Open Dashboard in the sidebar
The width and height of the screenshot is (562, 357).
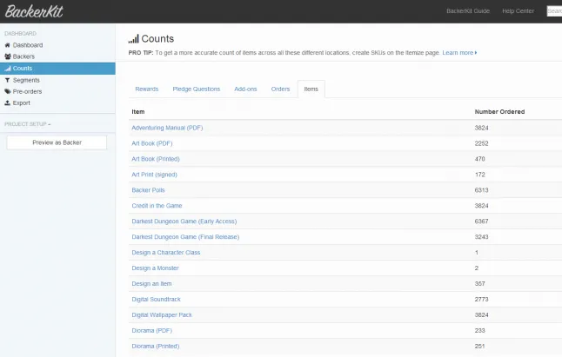point(28,45)
